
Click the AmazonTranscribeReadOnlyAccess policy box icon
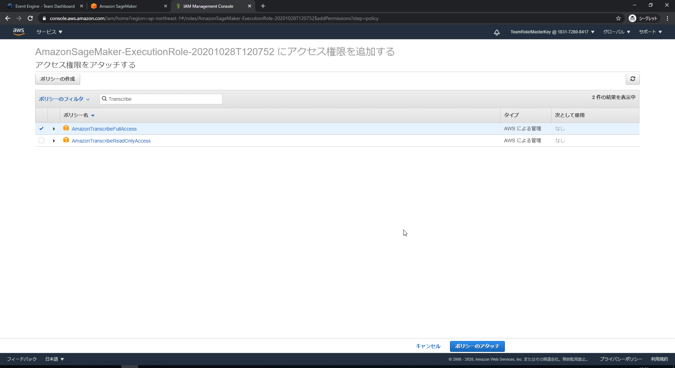pos(66,140)
